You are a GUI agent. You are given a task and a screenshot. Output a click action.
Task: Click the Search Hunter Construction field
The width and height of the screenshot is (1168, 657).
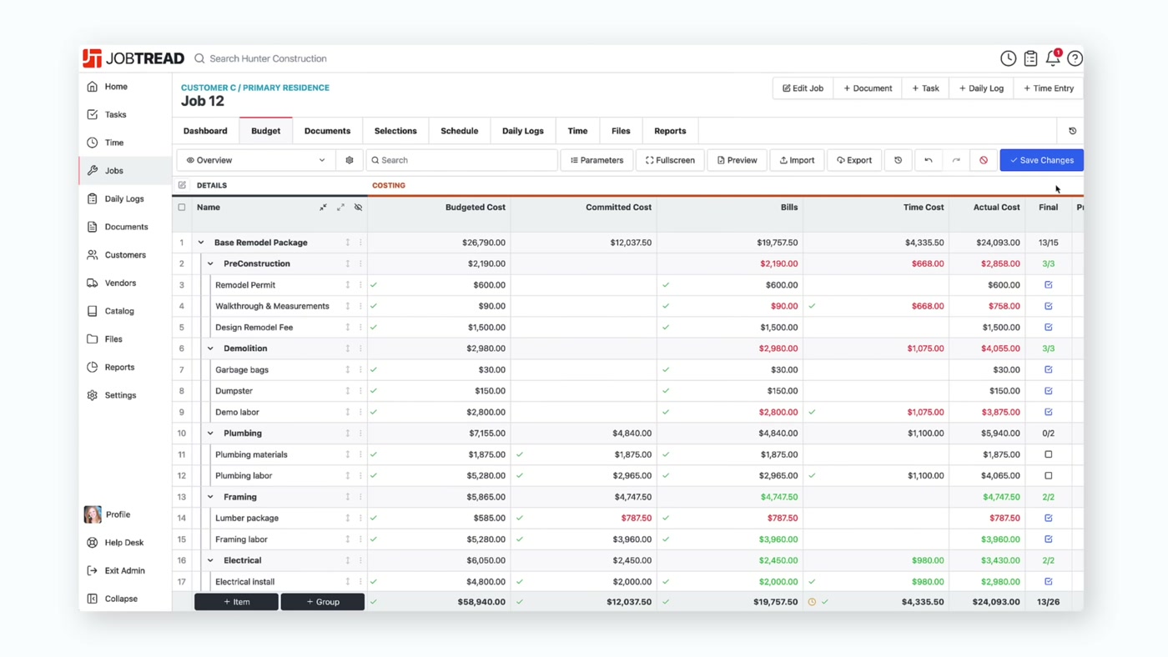(x=268, y=58)
